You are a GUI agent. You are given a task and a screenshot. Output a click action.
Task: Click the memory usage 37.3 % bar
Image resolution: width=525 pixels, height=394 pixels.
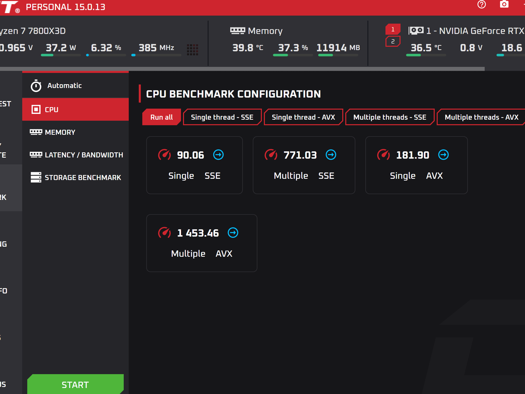[293, 55]
